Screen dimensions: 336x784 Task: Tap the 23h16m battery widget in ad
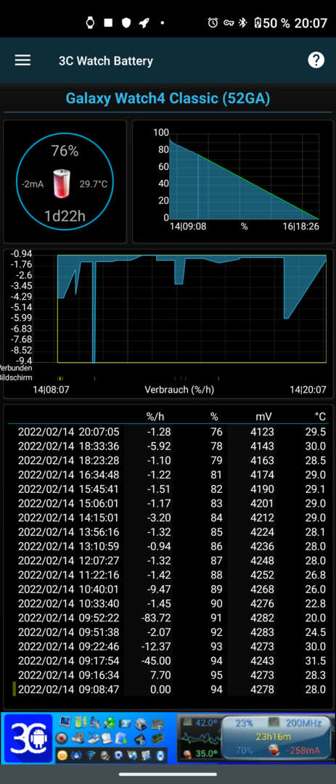coord(277,738)
